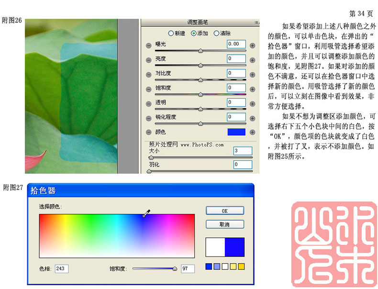378x289 pixels.
Task: Click the minus icon beside 曝光
Action: tap(149, 45)
